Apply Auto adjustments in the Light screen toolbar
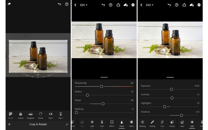The image size is (208, 130). pos(182,124)
